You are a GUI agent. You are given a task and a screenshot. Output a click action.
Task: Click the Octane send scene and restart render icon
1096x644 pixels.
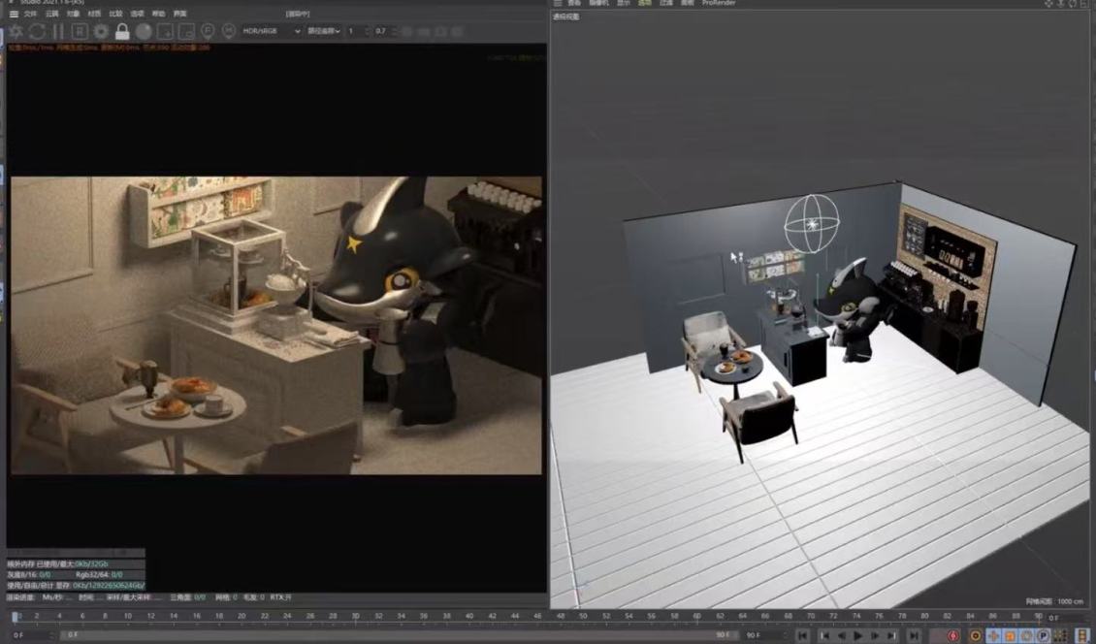point(16,31)
